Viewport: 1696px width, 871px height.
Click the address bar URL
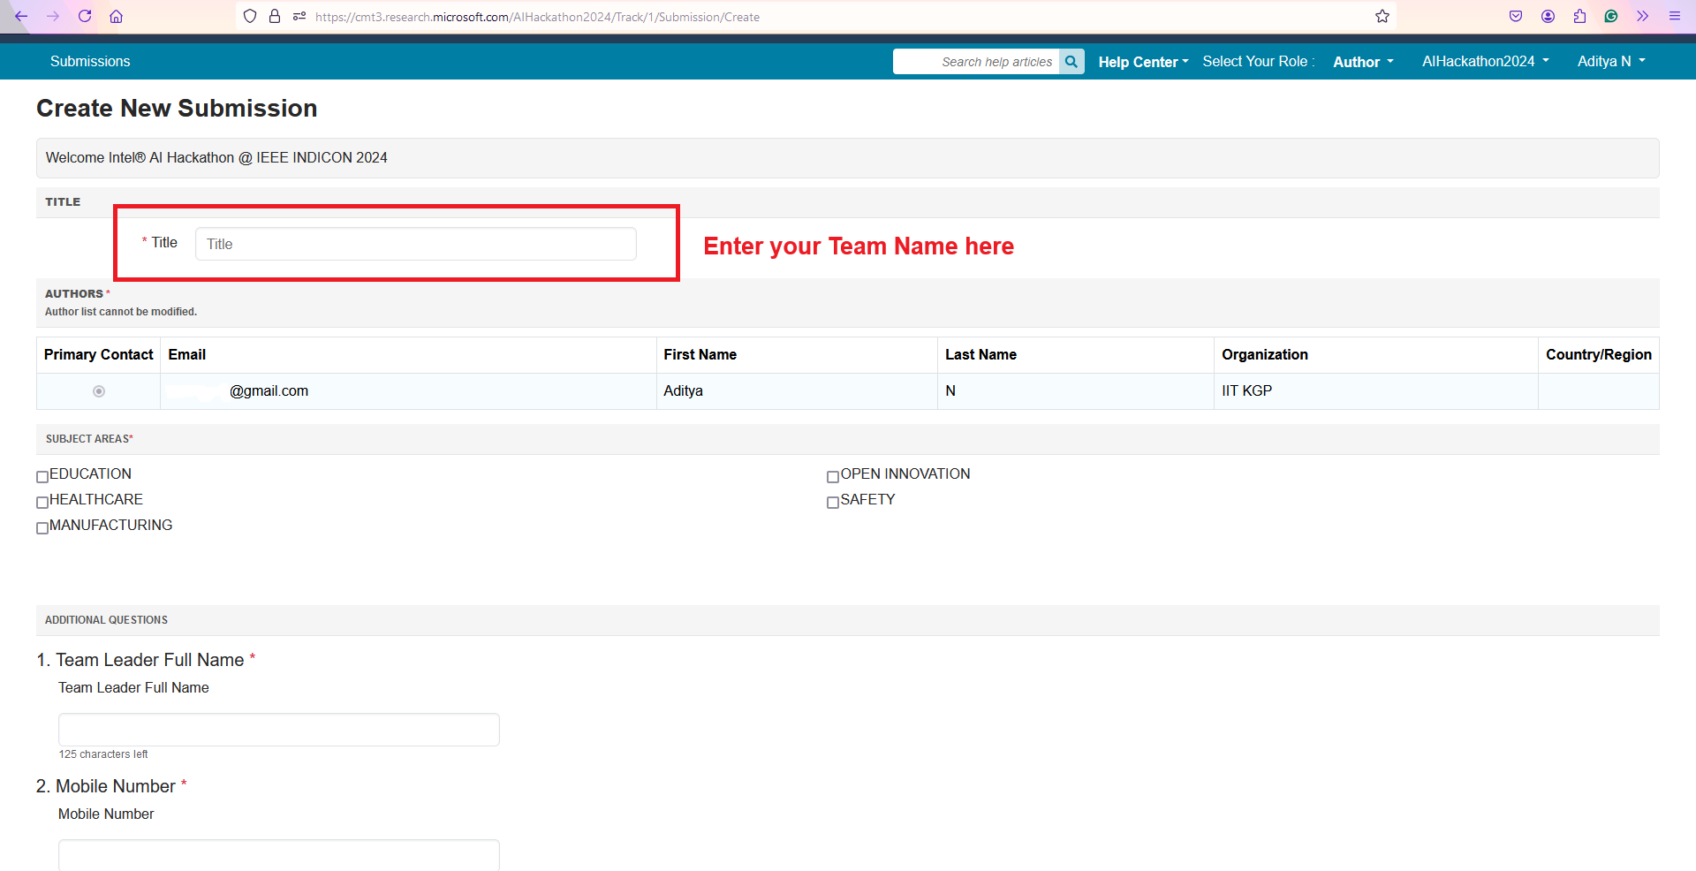[537, 17]
